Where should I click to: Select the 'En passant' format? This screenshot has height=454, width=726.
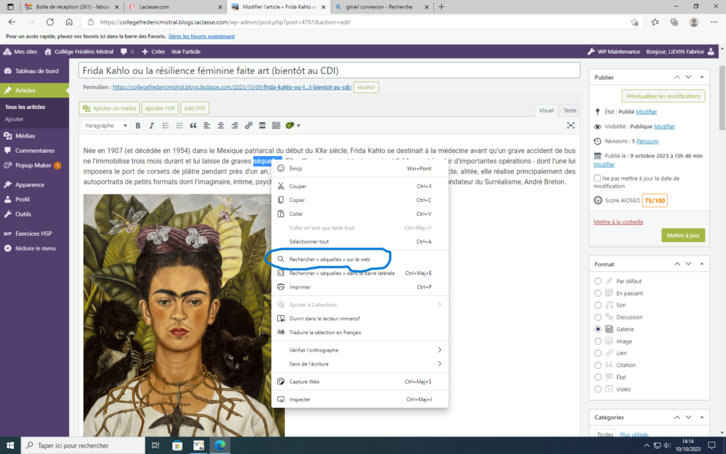[598, 293]
